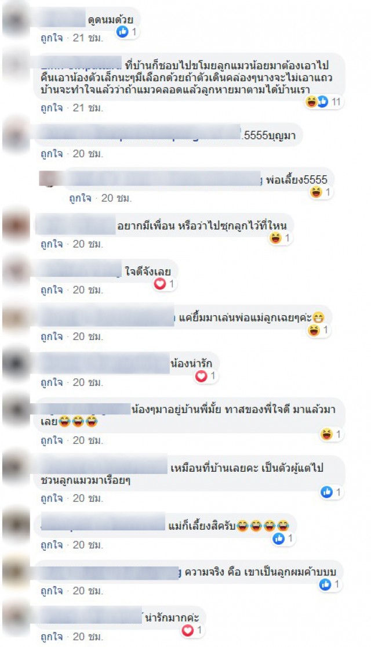
Task: Click the like reaction icon on the ดูดนมด้วย comment
Action: [122, 31]
